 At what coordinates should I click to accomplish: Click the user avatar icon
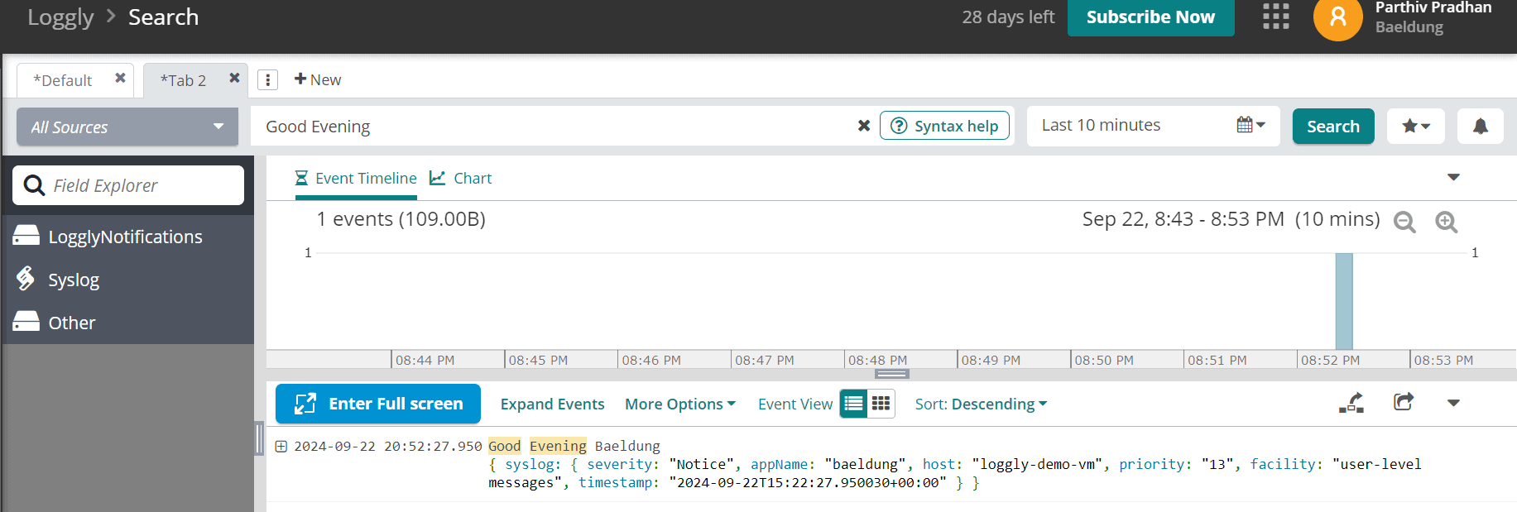click(1337, 18)
